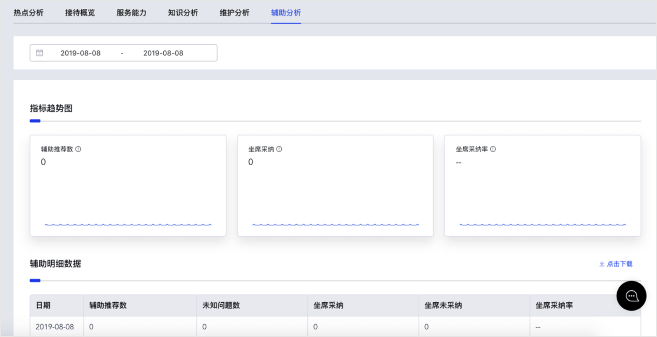
Task: Click the 坐席采纳 card title label
Action: [x=261, y=149]
